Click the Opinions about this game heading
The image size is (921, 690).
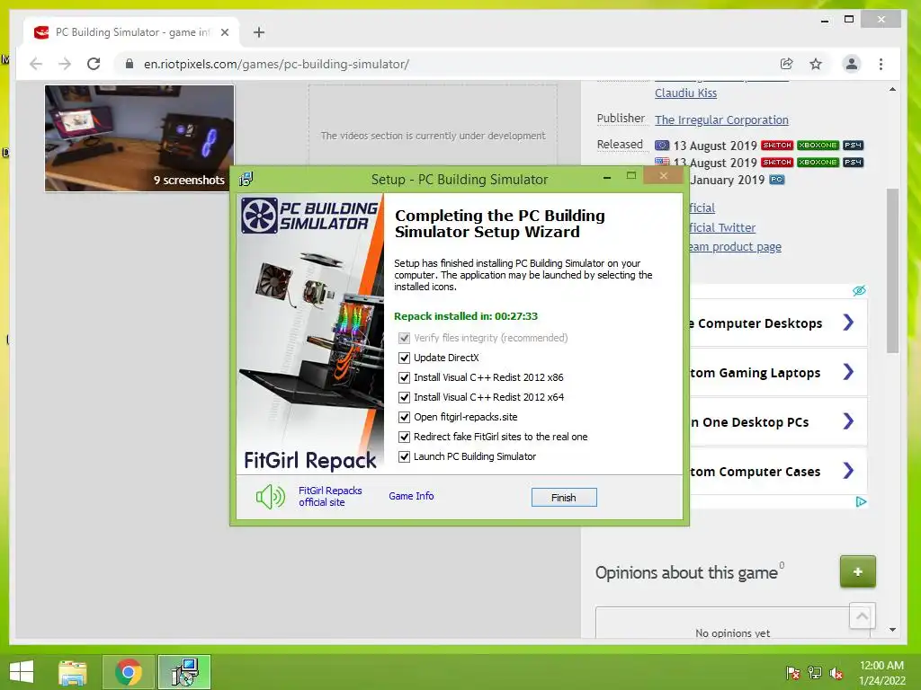pyautogui.click(x=686, y=572)
